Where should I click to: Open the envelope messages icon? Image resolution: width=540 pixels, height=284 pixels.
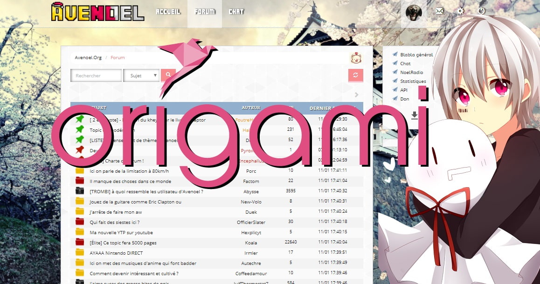coord(439,11)
